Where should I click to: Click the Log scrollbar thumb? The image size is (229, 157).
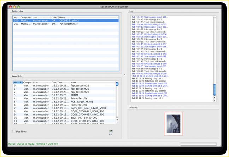click(215, 89)
